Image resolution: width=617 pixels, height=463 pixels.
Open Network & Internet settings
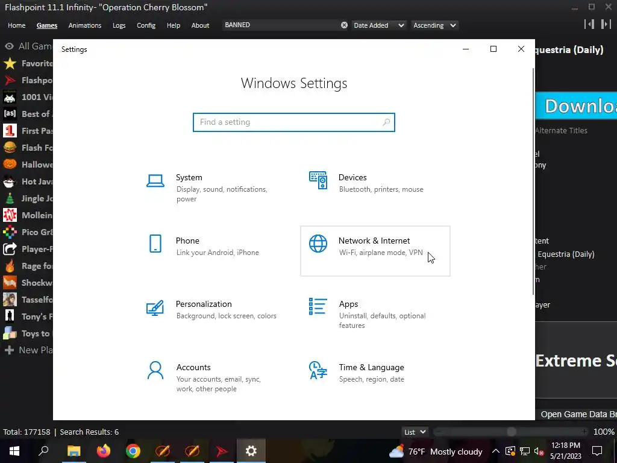click(375, 251)
